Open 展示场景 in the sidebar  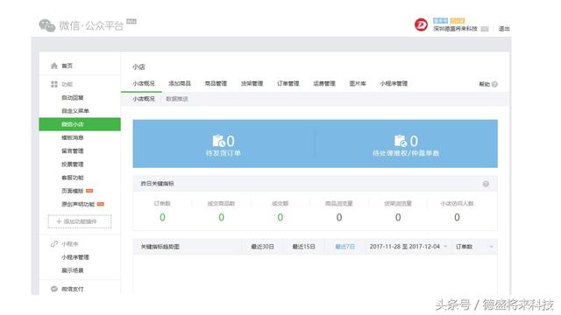[72, 270]
